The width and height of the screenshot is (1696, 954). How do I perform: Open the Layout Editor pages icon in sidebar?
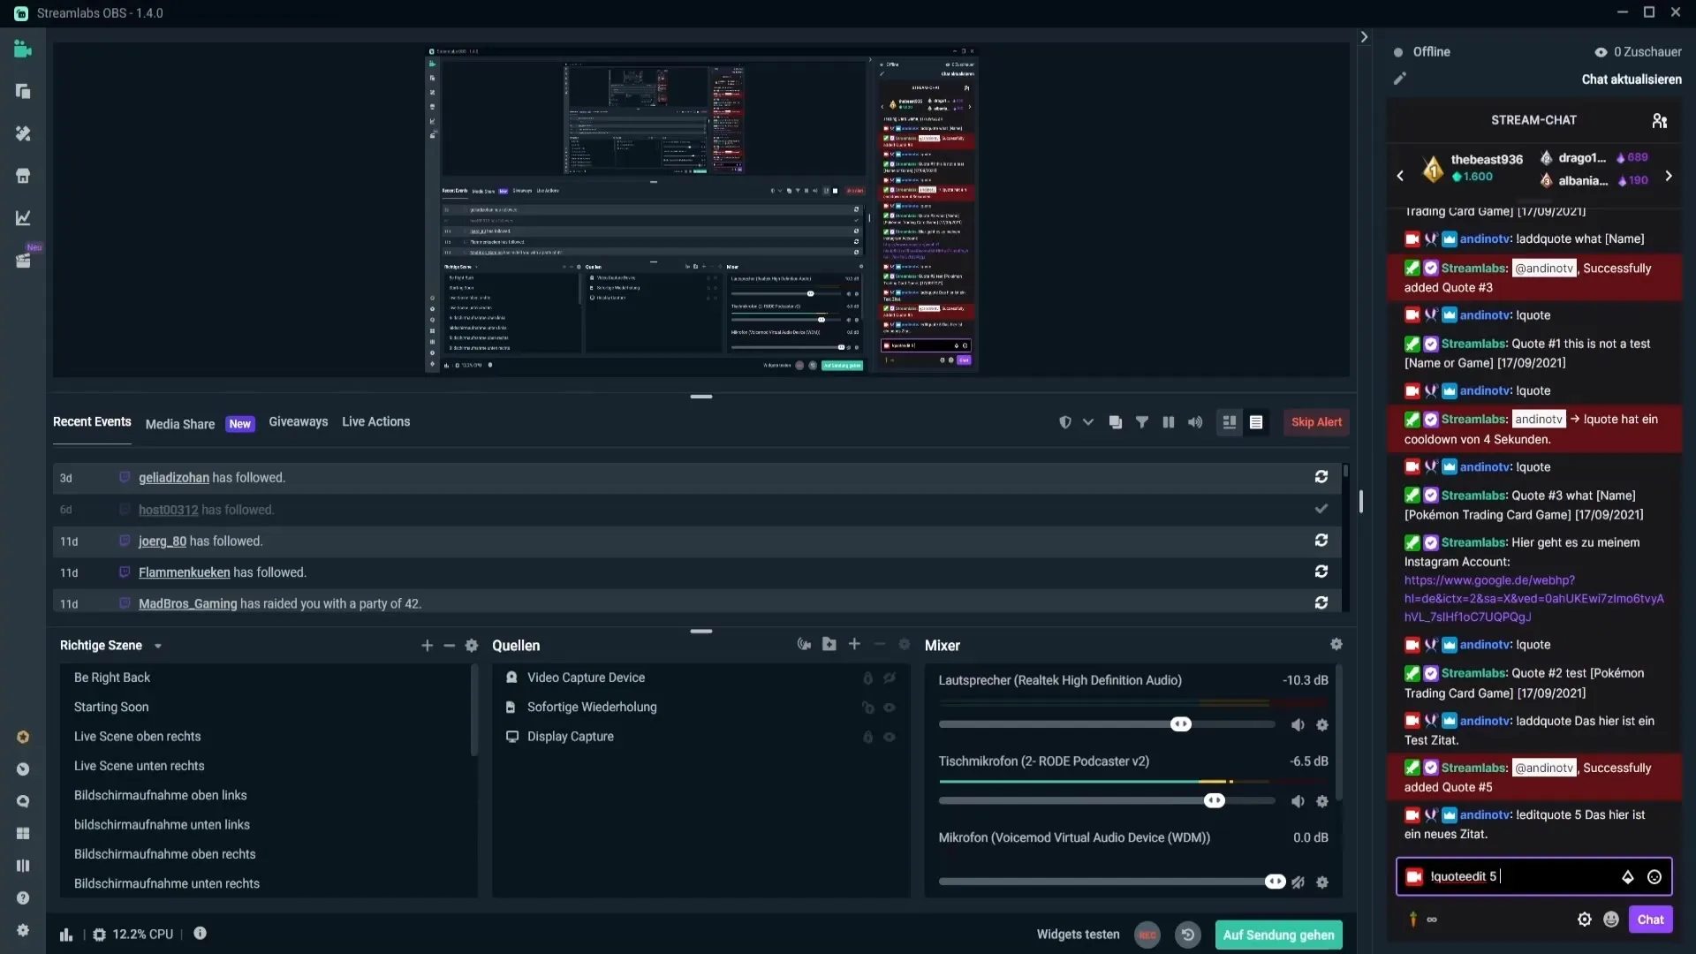(23, 92)
